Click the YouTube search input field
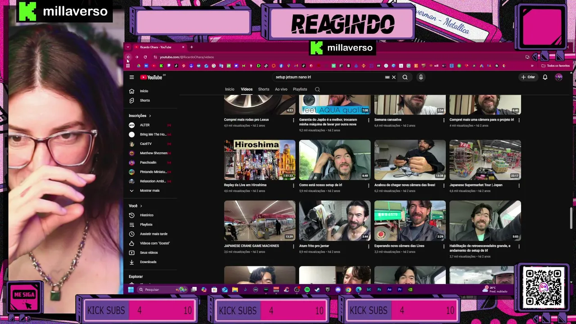Viewport: 576px width, 324px height. tap(328, 77)
